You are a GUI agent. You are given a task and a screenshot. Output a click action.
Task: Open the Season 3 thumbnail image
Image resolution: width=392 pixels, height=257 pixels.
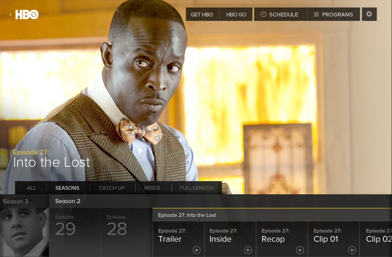click(x=24, y=233)
